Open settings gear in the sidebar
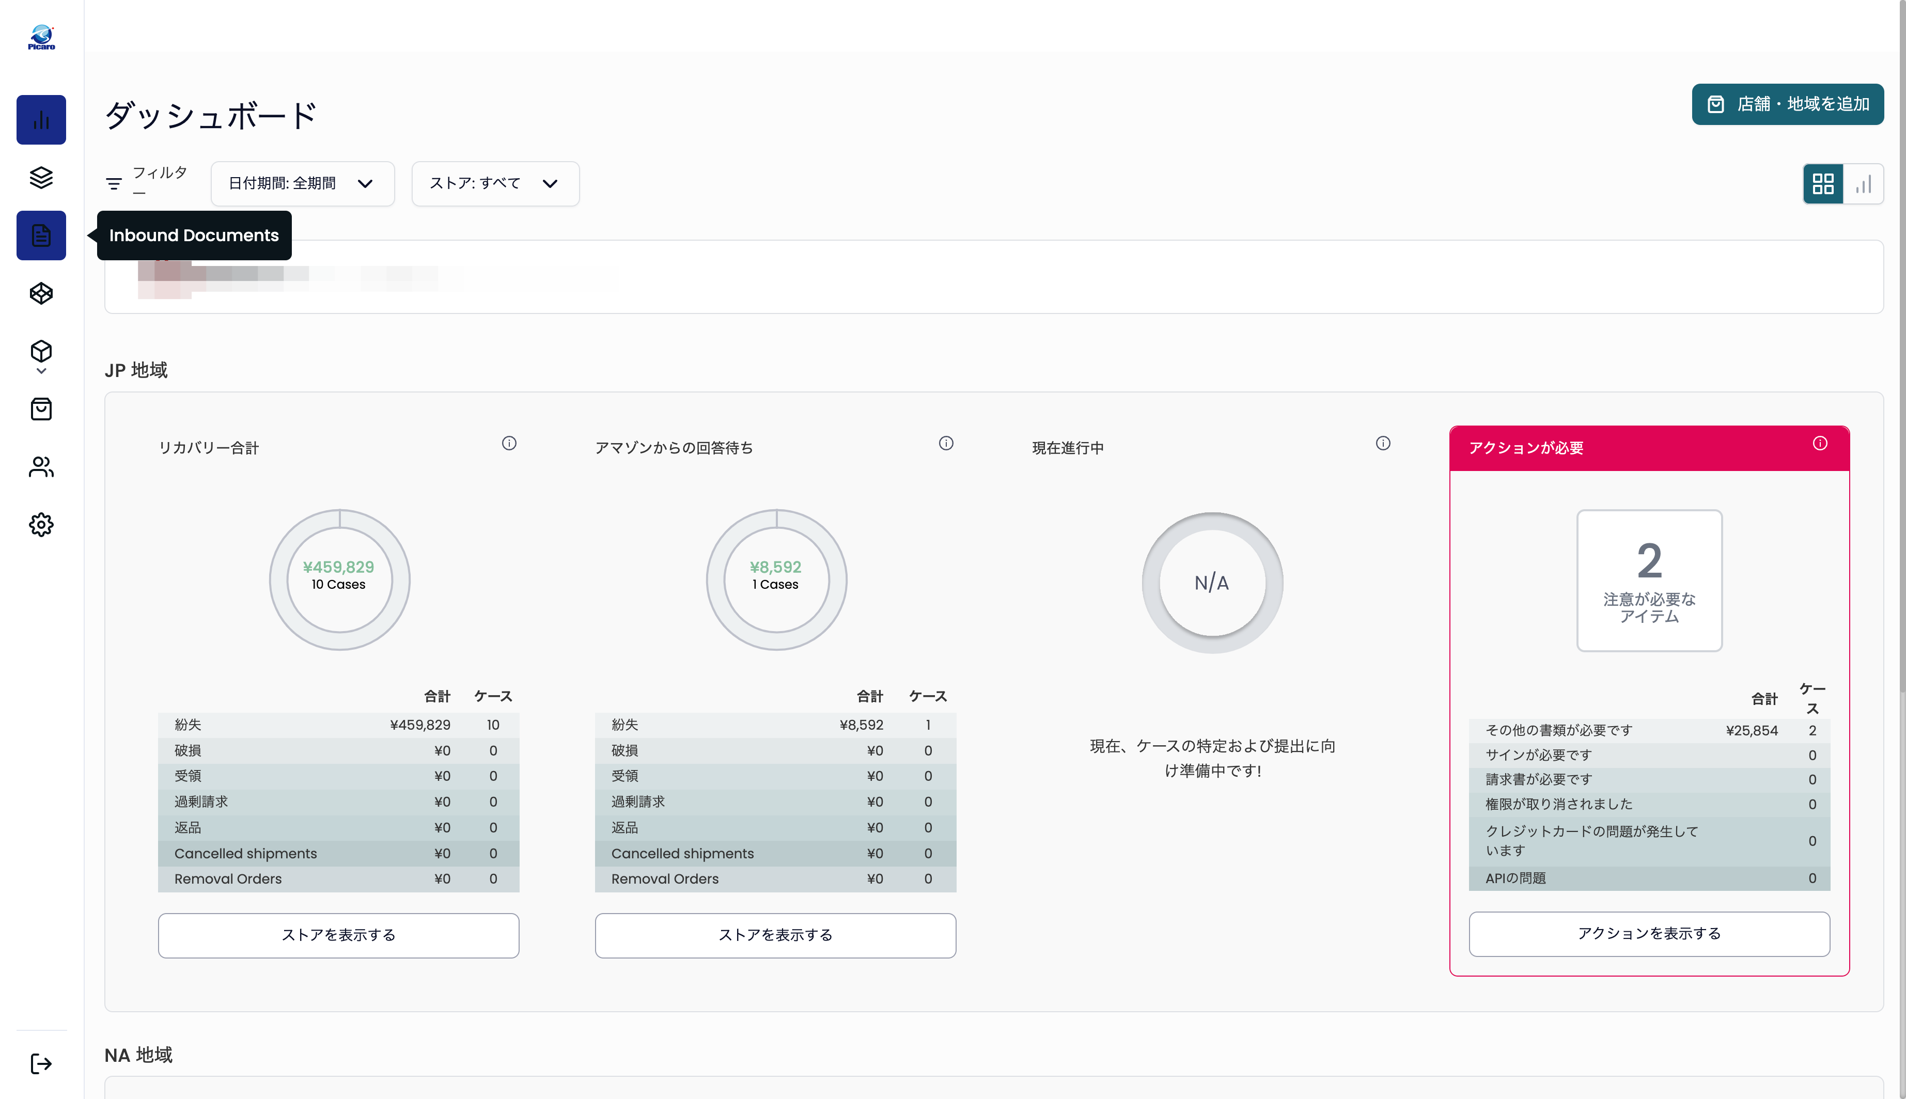The height and width of the screenshot is (1099, 1906). click(x=41, y=525)
